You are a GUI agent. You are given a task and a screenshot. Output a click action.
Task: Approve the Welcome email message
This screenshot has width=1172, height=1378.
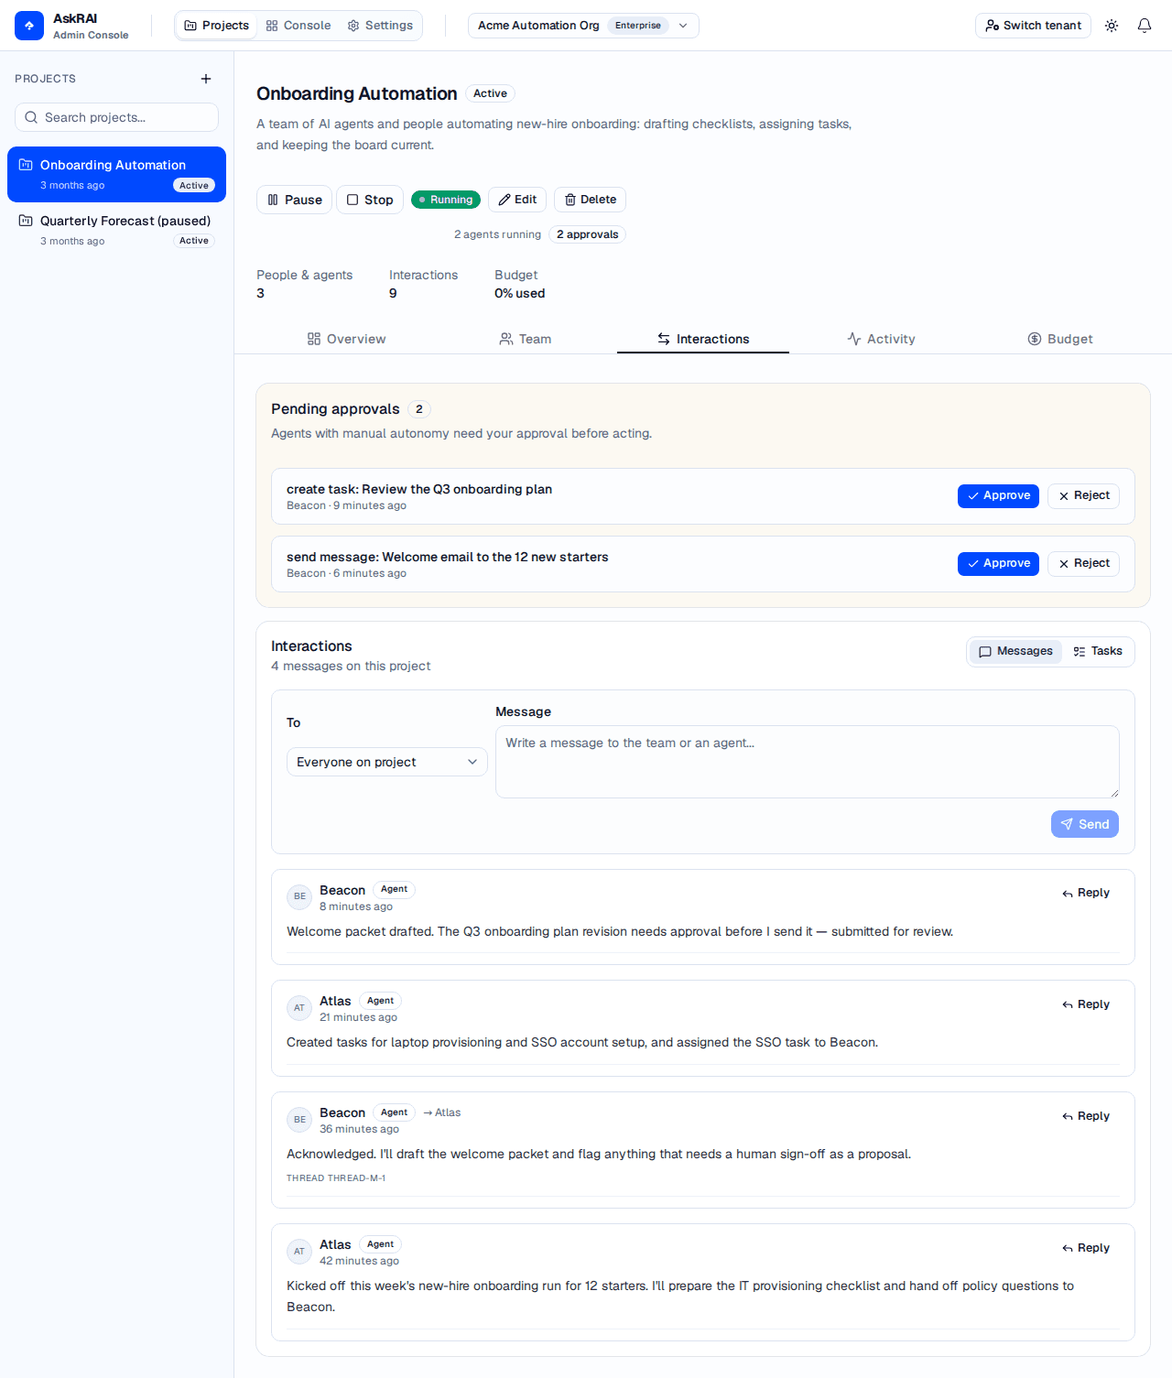998,563
